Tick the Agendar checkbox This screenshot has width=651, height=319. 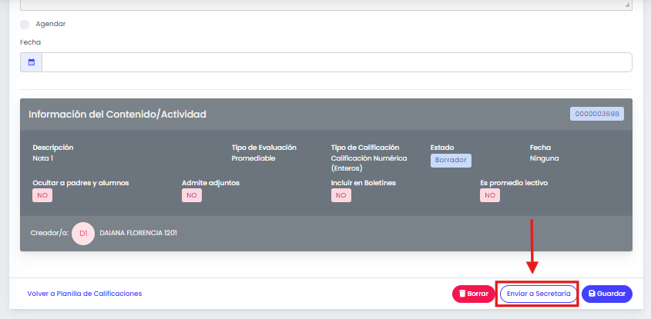point(25,25)
